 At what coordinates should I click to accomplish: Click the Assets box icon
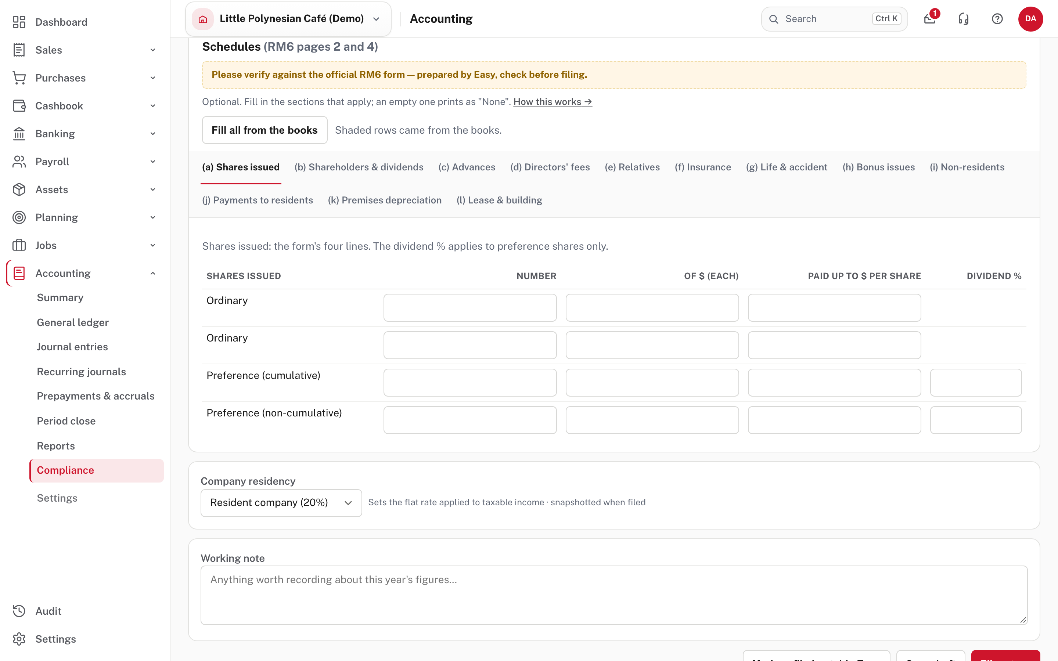(x=19, y=190)
